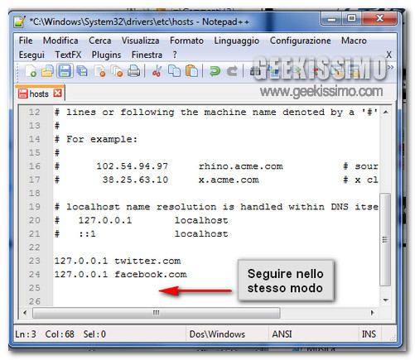Click 'Dos\Windows' in status bar
Screen dimensions: 415x360
pyautogui.click(x=217, y=334)
